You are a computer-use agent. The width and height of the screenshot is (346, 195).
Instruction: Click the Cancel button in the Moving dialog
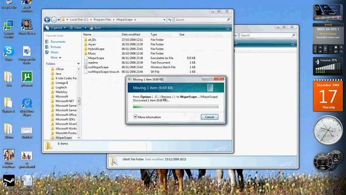209,117
